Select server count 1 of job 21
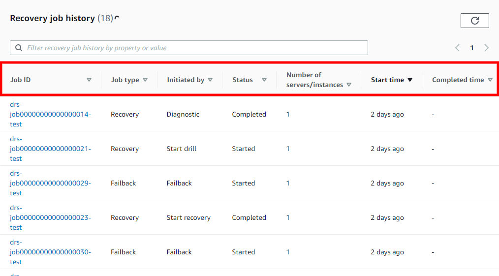Viewport: 499px width, 276px height. [288, 149]
